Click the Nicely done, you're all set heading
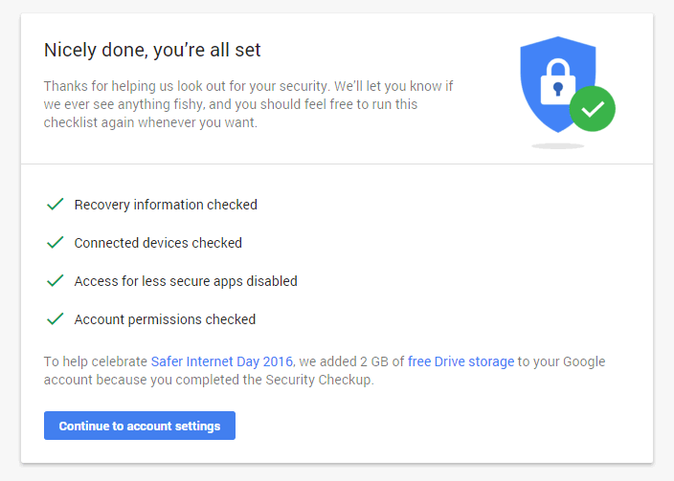 152,51
